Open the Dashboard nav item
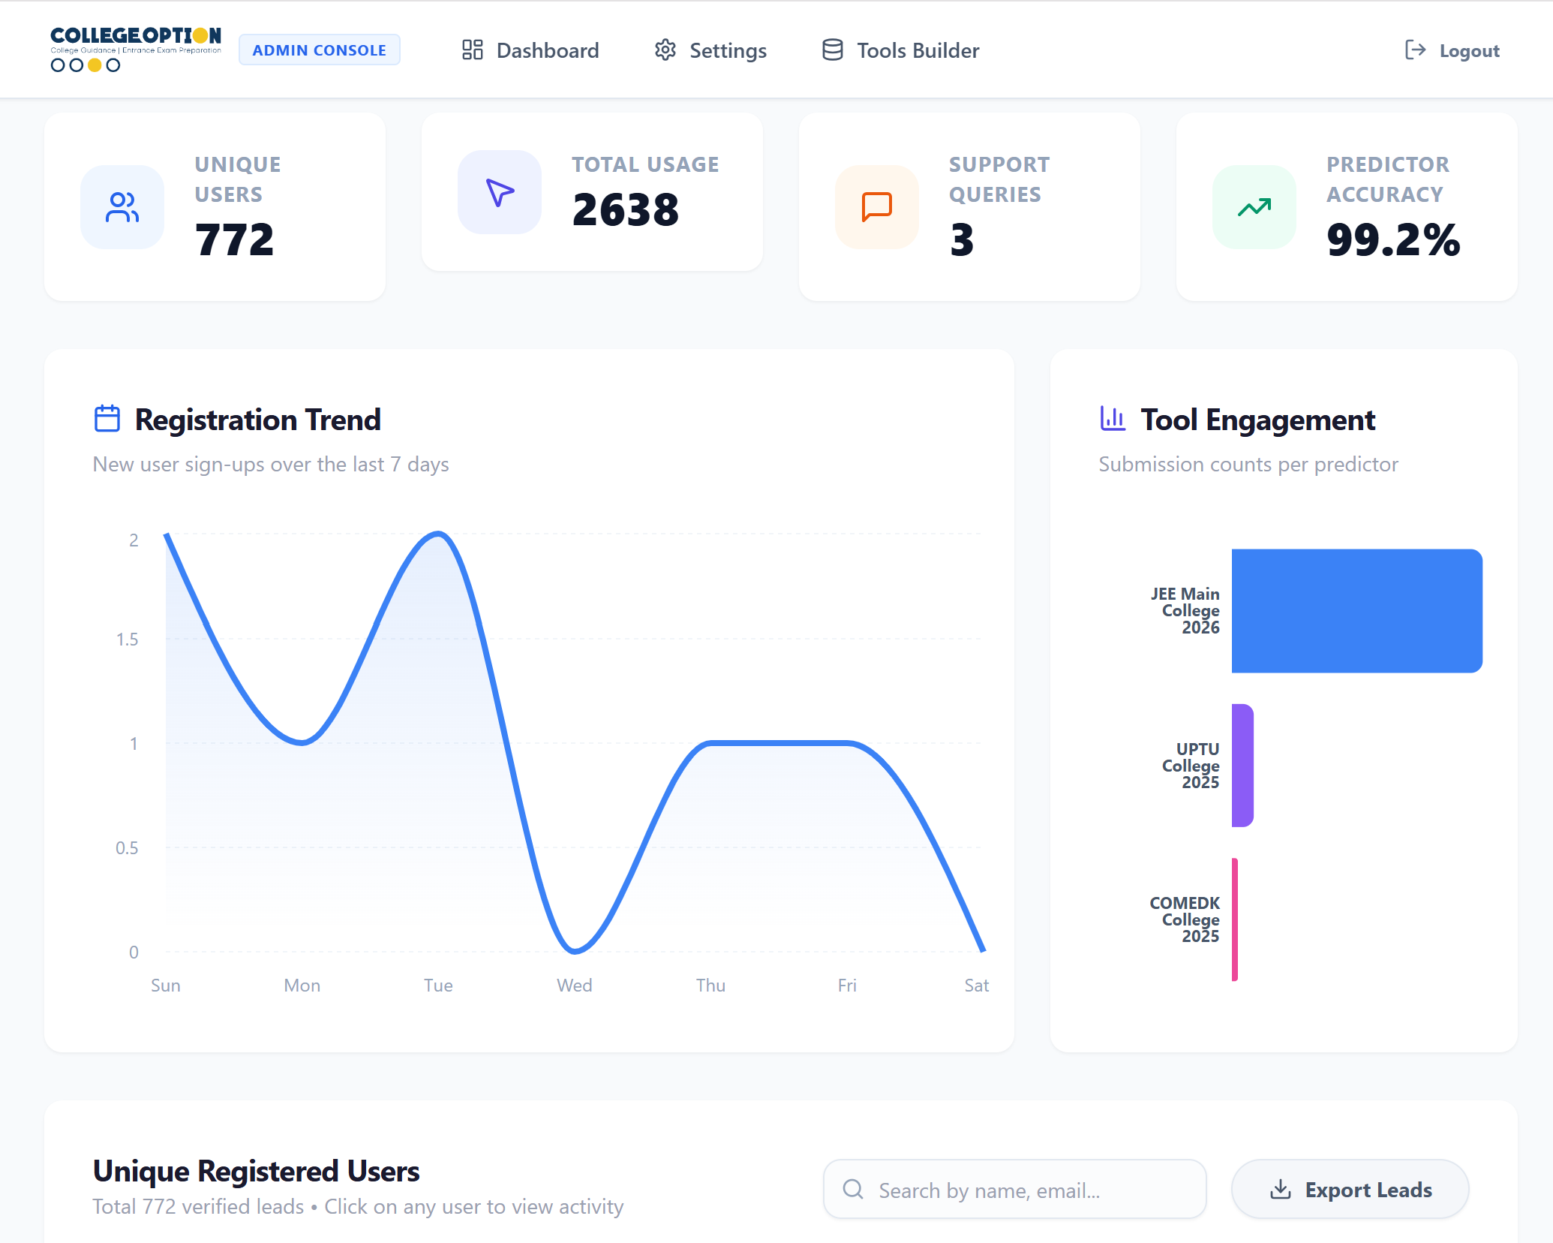The height and width of the screenshot is (1243, 1553). tap(530, 50)
